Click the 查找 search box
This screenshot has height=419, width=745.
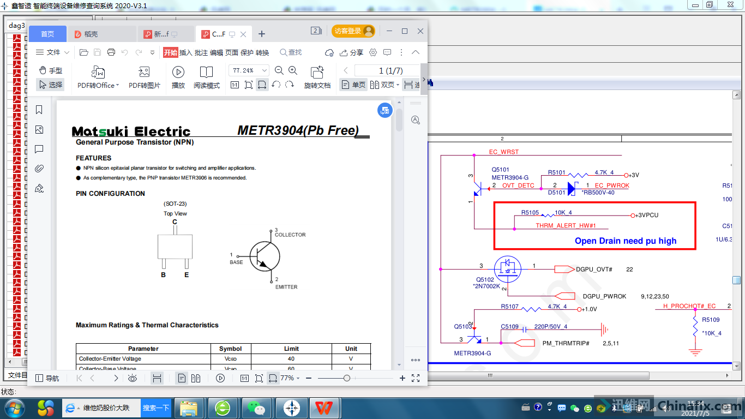click(291, 52)
